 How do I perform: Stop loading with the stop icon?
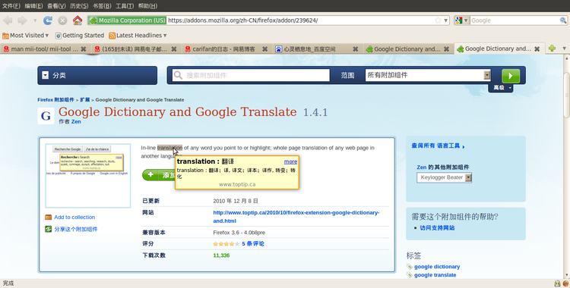pos(62,20)
